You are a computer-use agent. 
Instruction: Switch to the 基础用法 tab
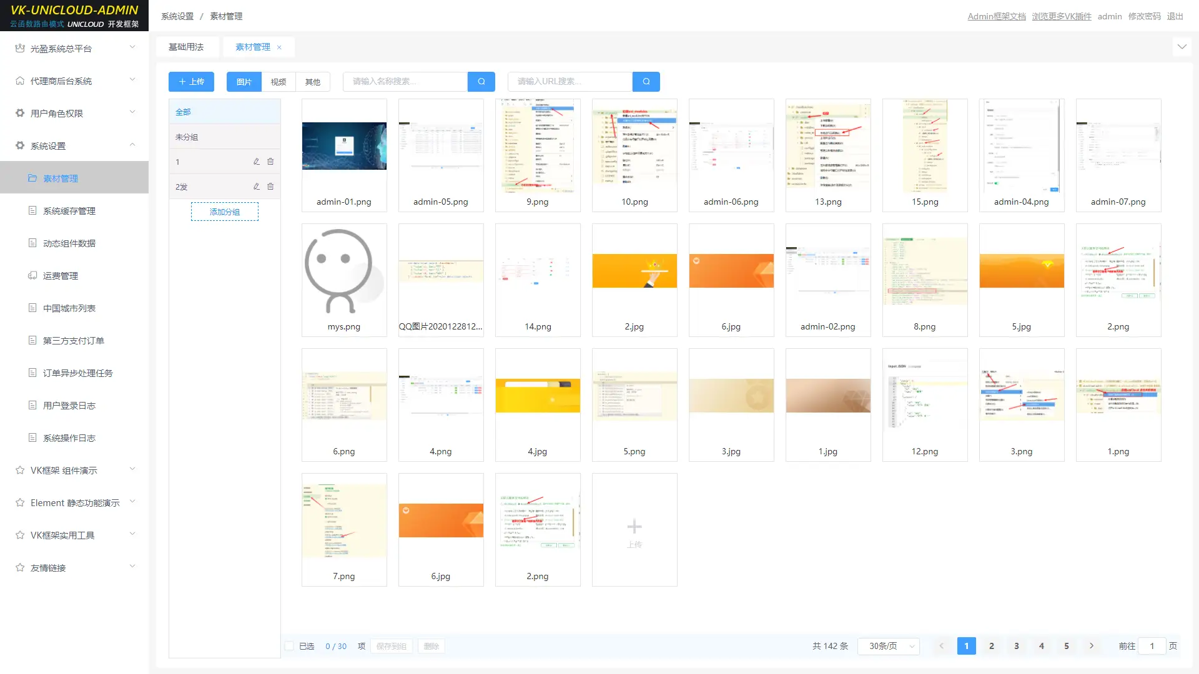pos(186,47)
